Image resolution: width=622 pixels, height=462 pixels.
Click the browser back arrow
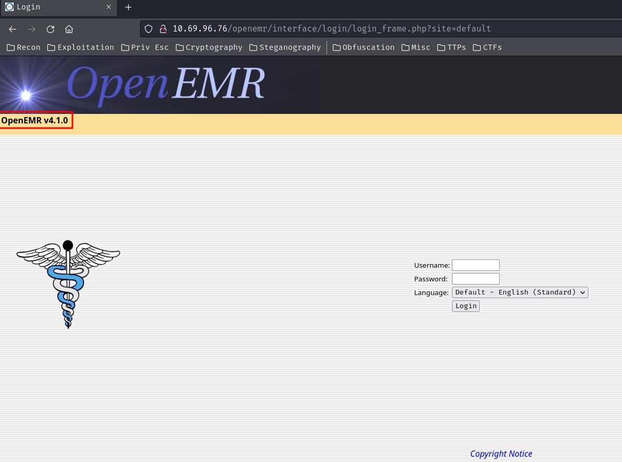click(13, 29)
